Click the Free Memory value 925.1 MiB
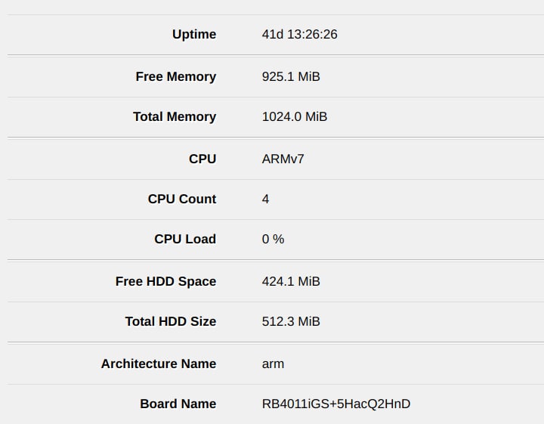Viewport: 544px width, 424px height. (x=291, y=76)
